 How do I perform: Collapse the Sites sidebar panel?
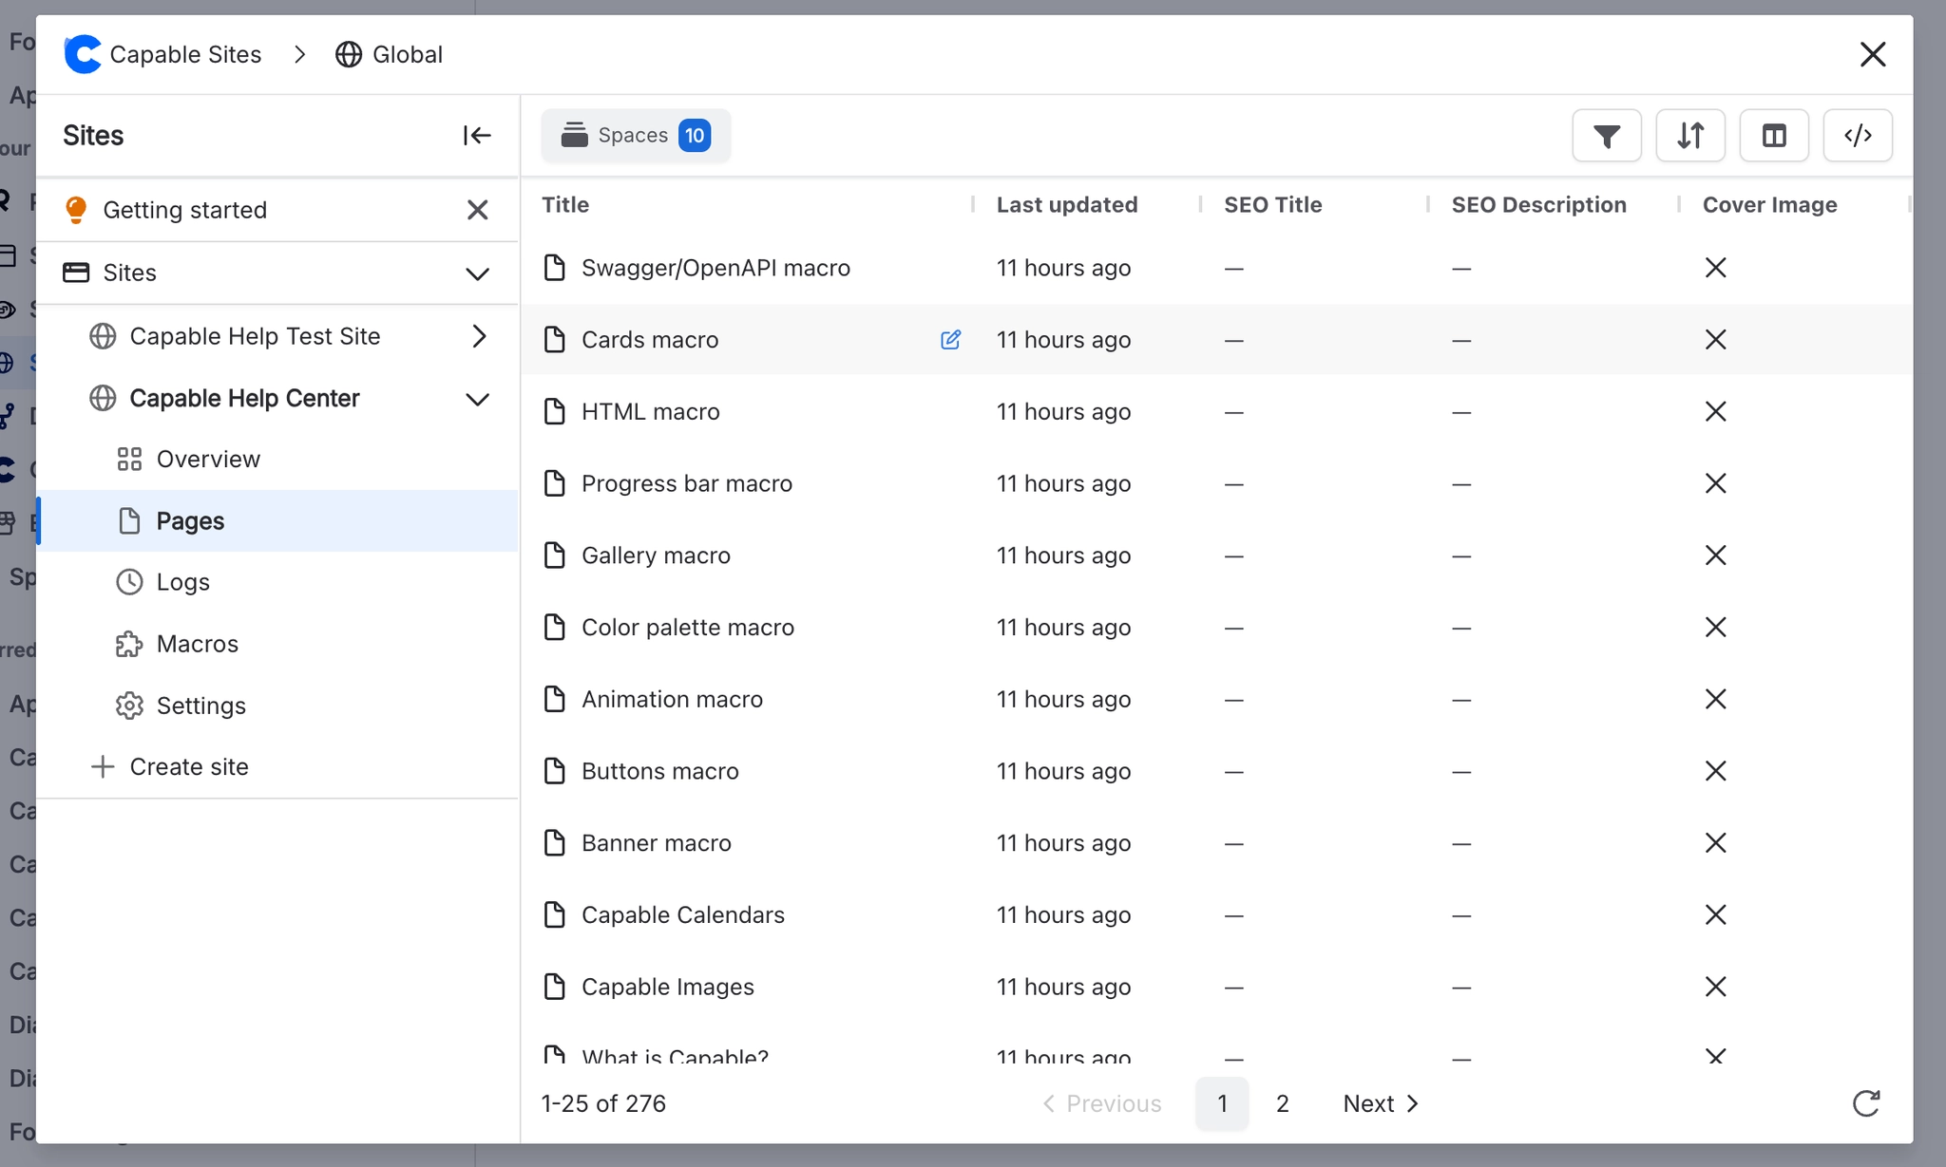coord(477,136)
